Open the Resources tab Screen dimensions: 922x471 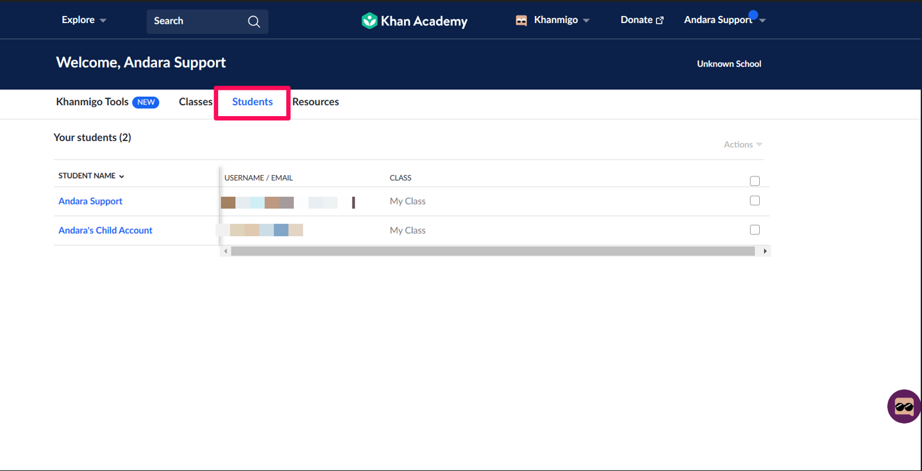coord(315,101)
